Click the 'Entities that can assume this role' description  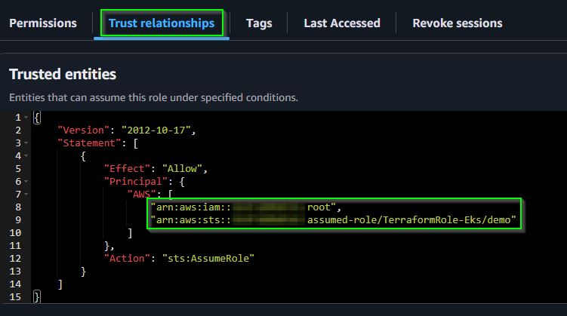154,97
